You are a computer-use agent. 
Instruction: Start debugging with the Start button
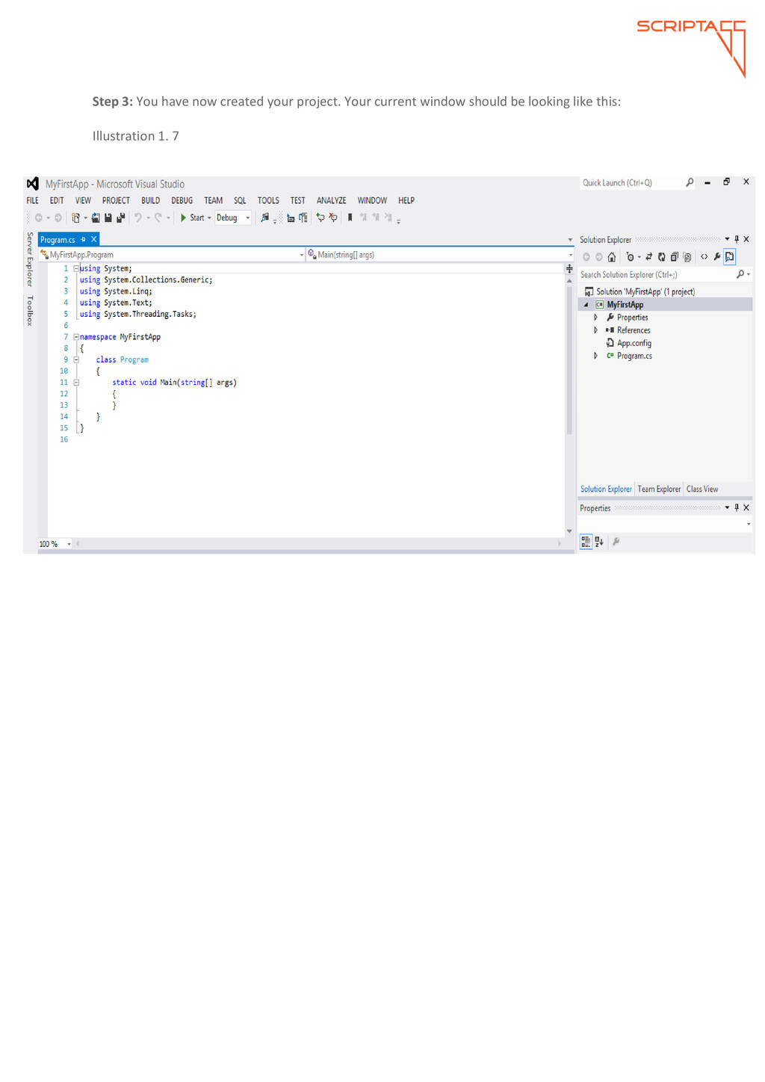point(192,218)
